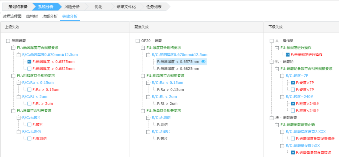Open the 任务列表 step
This screenshot has height=157, width=339.
point(154,7)
